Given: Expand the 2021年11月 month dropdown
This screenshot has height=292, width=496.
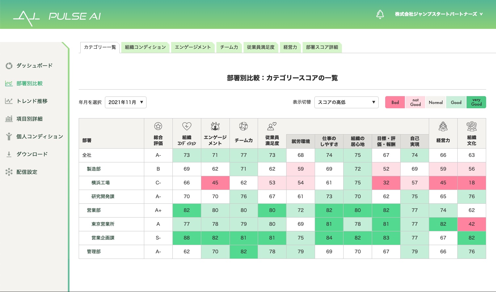Looking at the screenshot, I should tap(126, 102).
